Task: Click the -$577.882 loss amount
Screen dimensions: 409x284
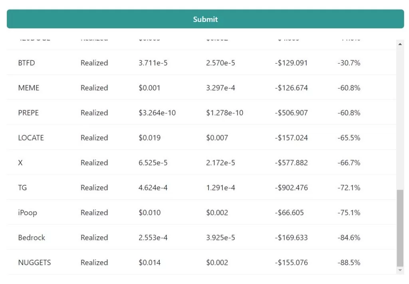Action: click(x=291, y=163)
